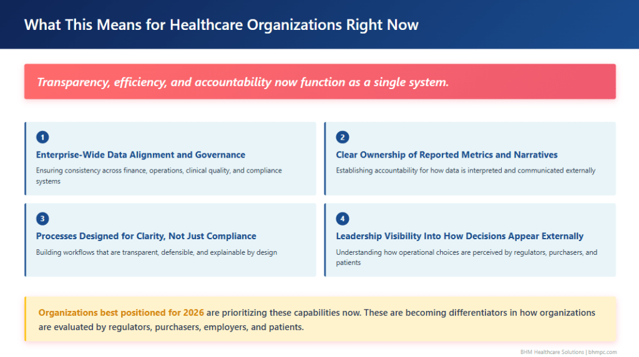Viewport: 639px width, 357px height.
Task: Click the number 2 circle badge
Action: 342,137
